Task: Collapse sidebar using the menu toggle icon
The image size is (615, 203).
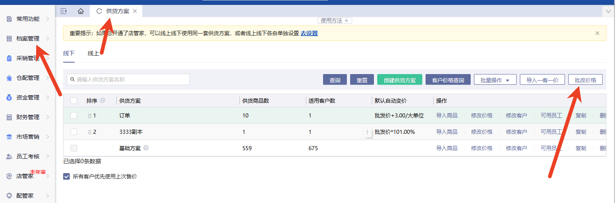Action: click(x=64, y=11)
